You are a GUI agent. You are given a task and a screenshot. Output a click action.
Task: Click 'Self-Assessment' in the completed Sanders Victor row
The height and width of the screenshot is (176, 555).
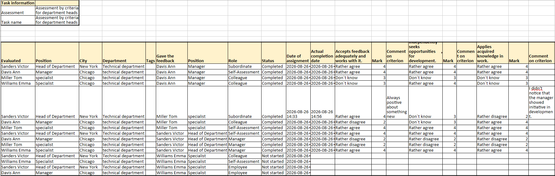[245, 133]
